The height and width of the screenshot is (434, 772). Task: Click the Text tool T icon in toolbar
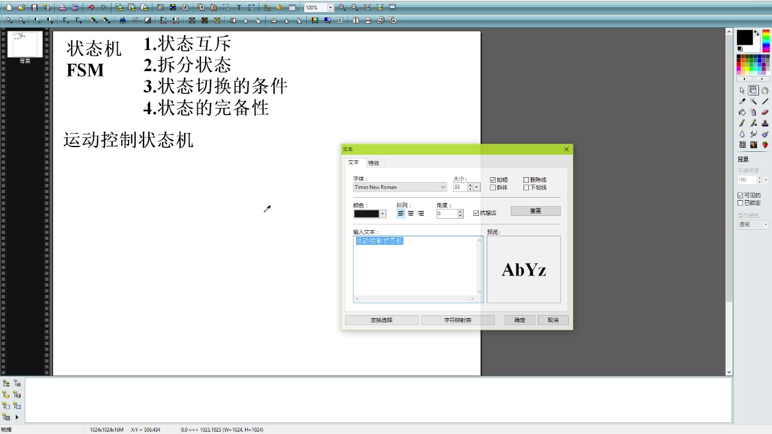[x=239, y=7]
